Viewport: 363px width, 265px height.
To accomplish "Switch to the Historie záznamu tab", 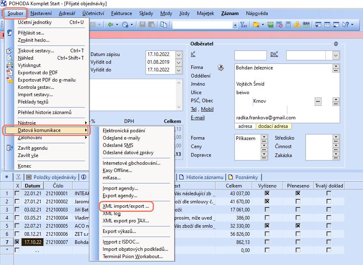I will (x=202, y=177).
